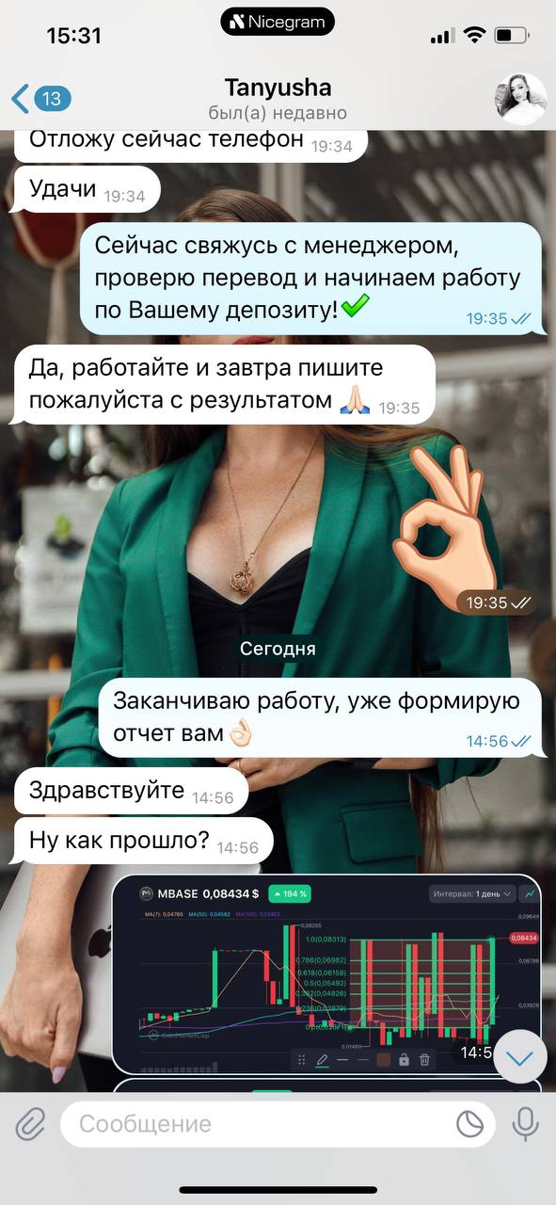
Task: Tap the attach paperclip icon
Action: tap(30, 1124)
